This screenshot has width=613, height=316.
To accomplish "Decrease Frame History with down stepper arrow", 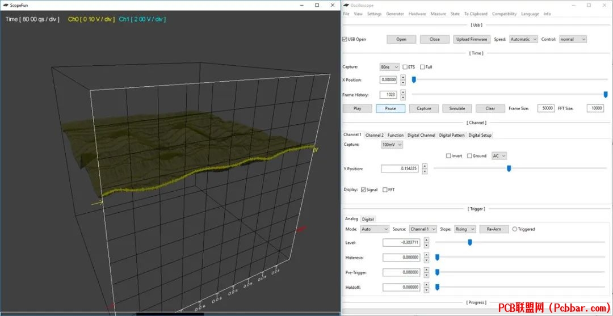I will coord(404,97).
